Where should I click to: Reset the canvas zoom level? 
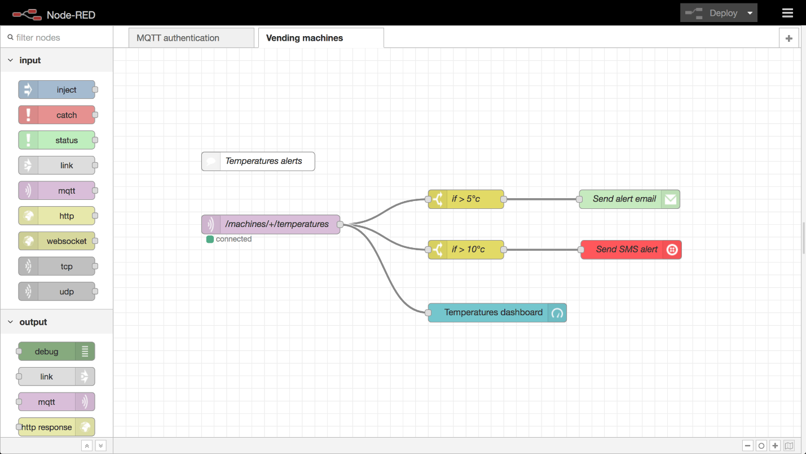pos(761,446)
